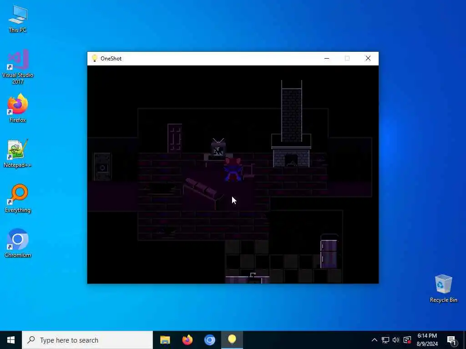
Task: Show hidden system tray icons
Action: (x=375, y=340)
